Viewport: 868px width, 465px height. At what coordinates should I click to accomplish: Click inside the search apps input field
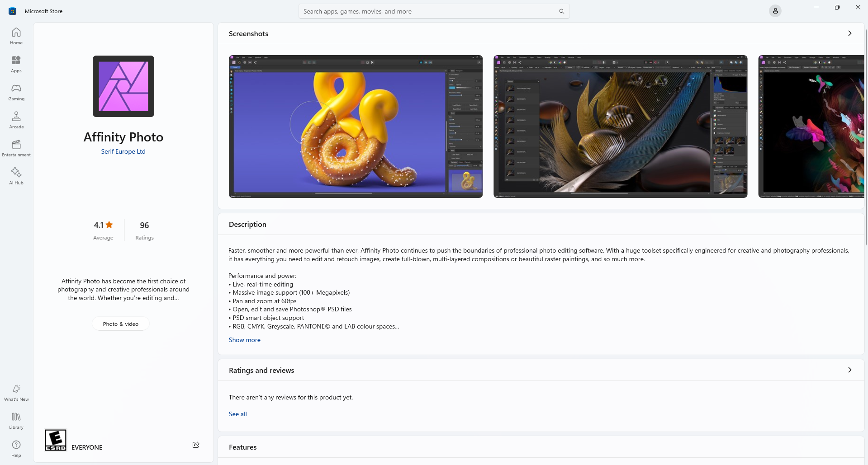430,11
